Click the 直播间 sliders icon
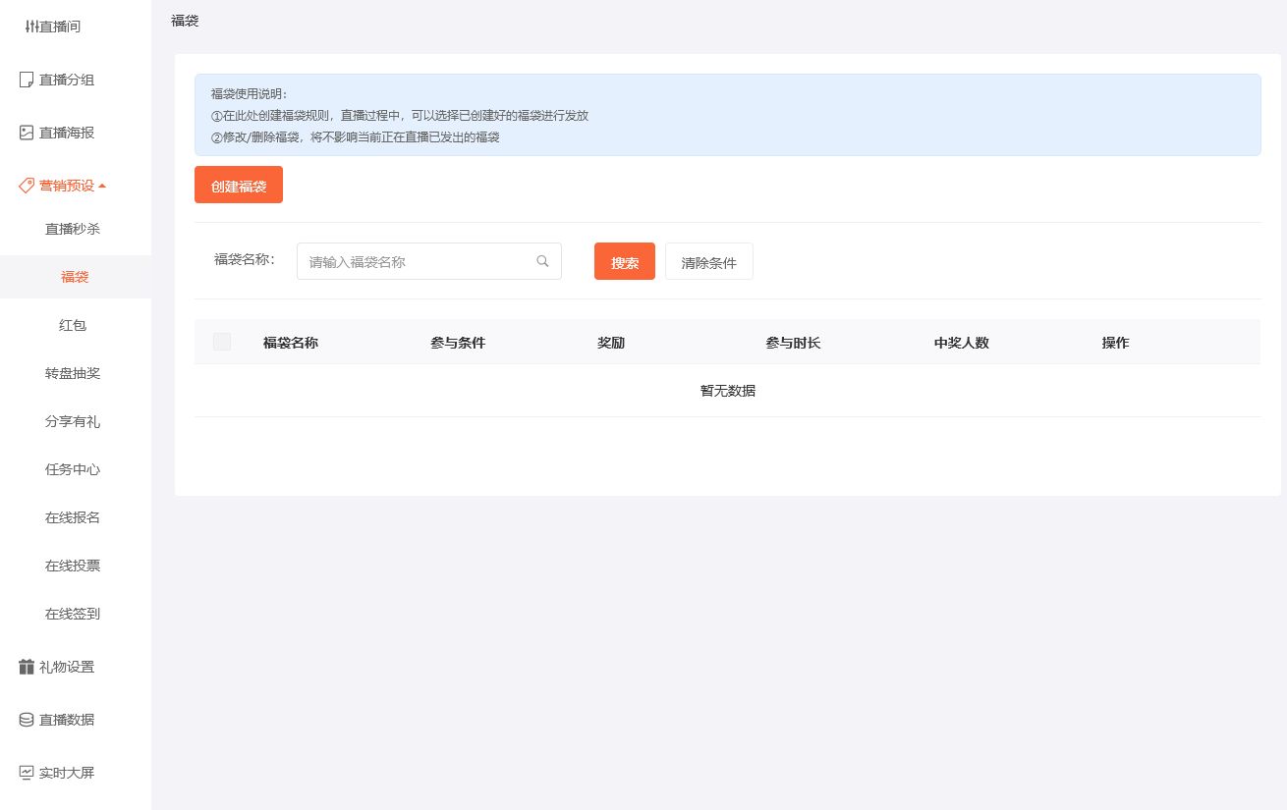 click(x=31, y=27)
